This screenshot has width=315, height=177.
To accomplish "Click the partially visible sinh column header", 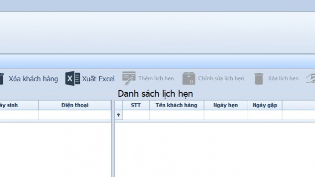I will tap(19, 105).
